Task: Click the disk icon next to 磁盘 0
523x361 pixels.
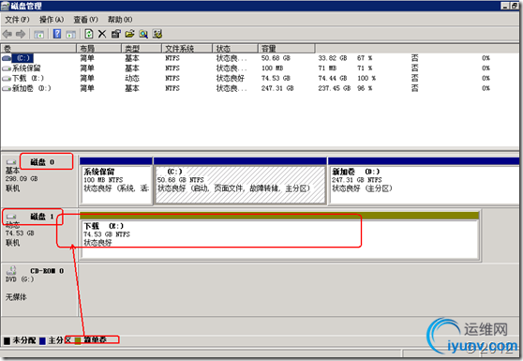Action: [11, 162]
